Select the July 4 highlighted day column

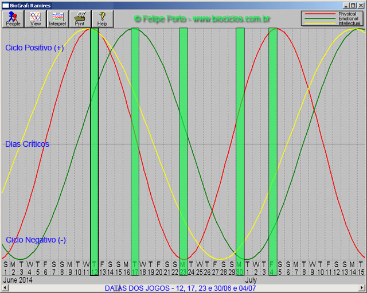pyautogui.click(x=273, y=151)
